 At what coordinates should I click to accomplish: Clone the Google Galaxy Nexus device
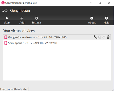point(100,37)
